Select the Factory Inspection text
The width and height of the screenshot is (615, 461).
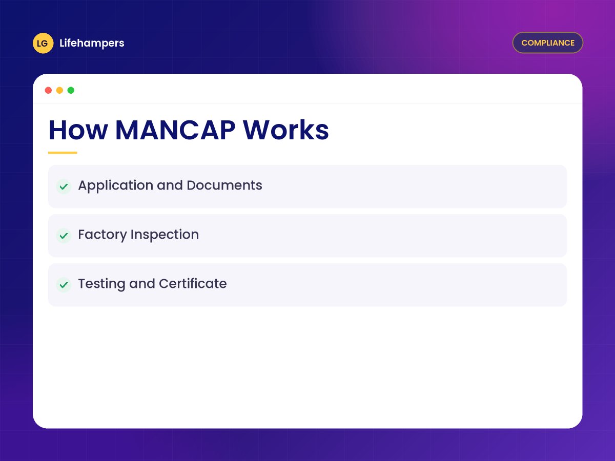(138, 235)
